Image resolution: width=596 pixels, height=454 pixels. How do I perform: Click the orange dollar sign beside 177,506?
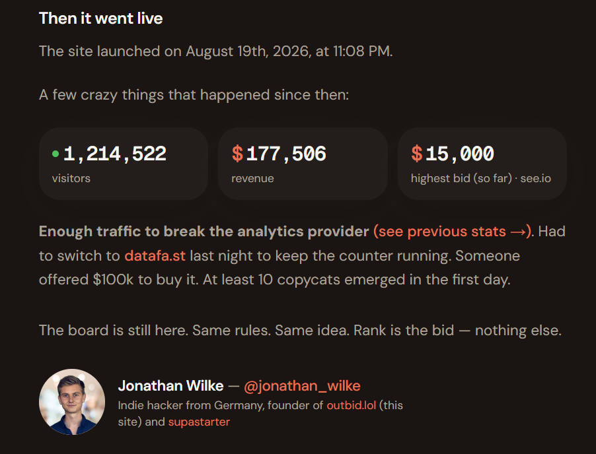tap(238, 154)
